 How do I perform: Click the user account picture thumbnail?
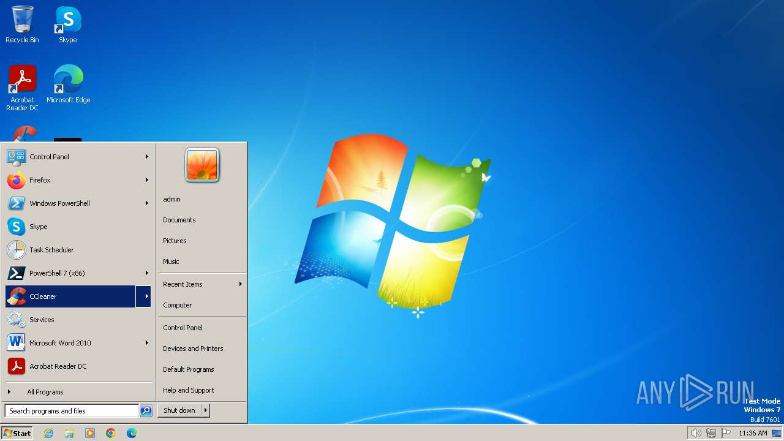pyautogui.click(x=202, y=165)
